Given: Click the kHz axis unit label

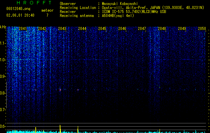Looking at the screenshot, I should pos(3,27).
